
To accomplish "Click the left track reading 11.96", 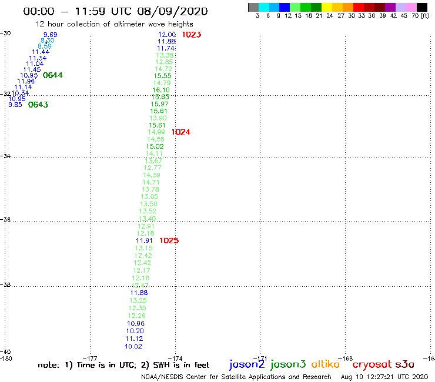I will [x=26, y=81].
